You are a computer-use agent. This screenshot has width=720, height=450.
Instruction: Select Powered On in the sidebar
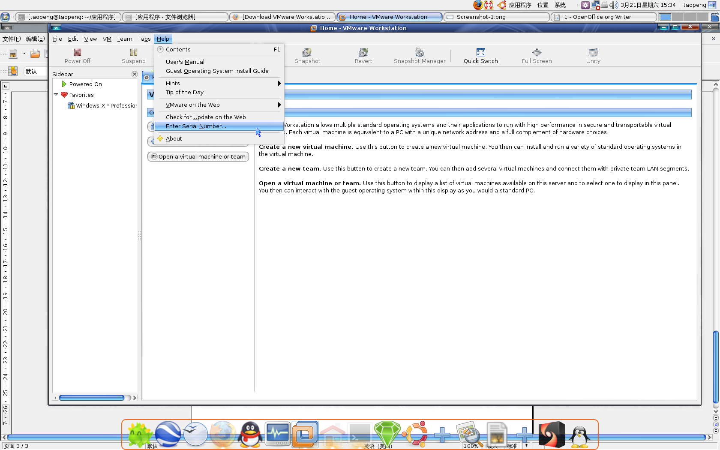(85, 84)
